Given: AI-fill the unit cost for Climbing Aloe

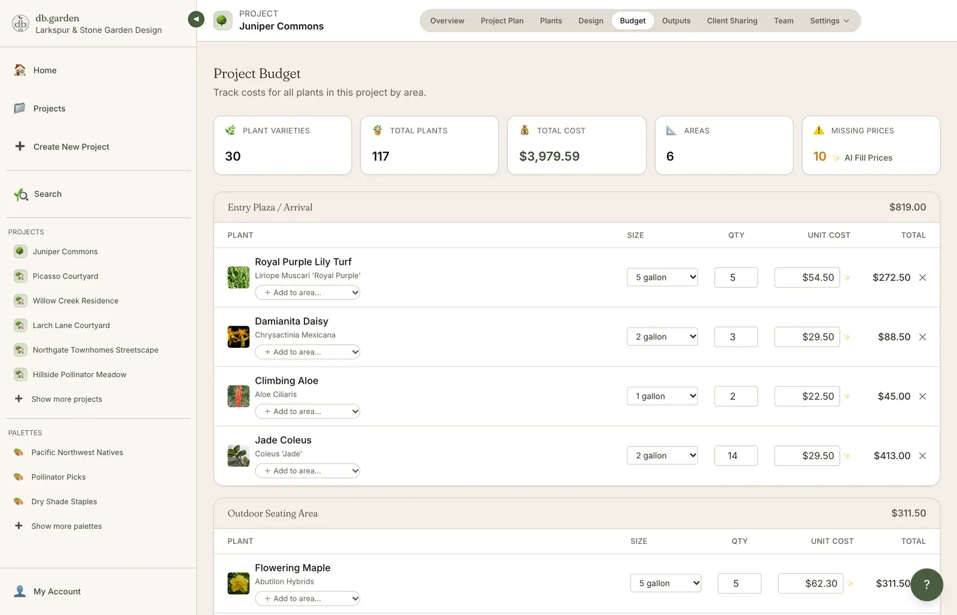Looking at the screenshot, I should (847, 396).
